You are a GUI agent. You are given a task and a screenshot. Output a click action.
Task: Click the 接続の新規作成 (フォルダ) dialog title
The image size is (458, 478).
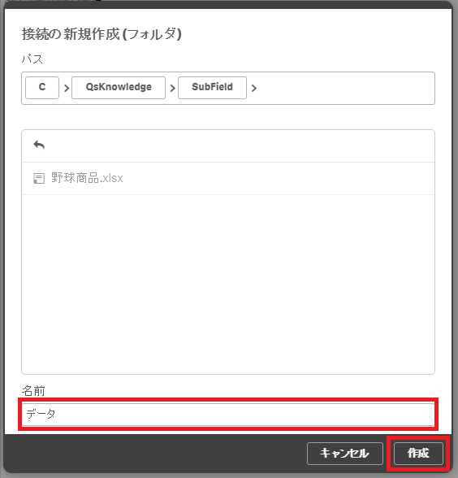click(x=102, y=34)
